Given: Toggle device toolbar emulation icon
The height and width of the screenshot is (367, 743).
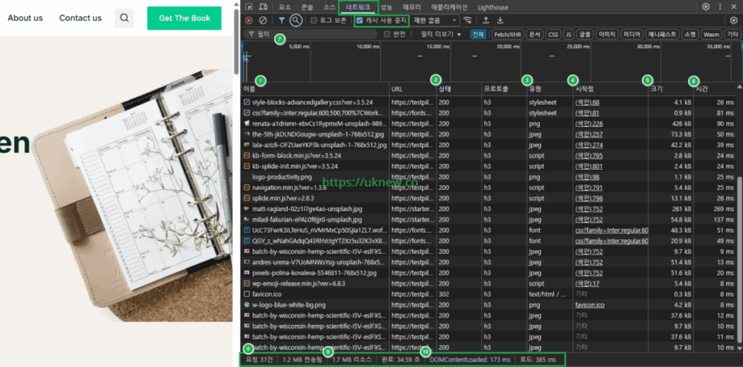Looking at the screenshot, I should (x=263, y=7).
